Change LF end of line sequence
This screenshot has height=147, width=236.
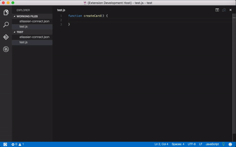pyautogui.click(x=201, y=144)
